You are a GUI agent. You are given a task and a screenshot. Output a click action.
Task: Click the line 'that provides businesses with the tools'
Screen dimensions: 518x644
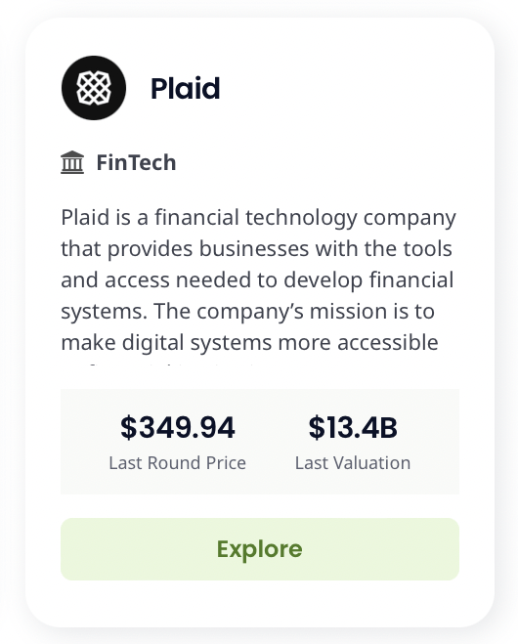(256, 249)
